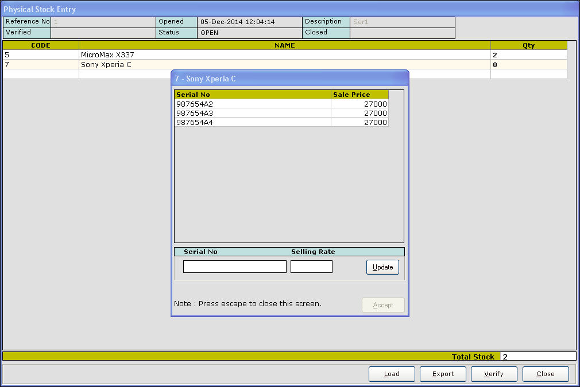The height and width of the screenshot is (387, 580).
Task: Focus the Serial No input box
Action: pos(234,267)
